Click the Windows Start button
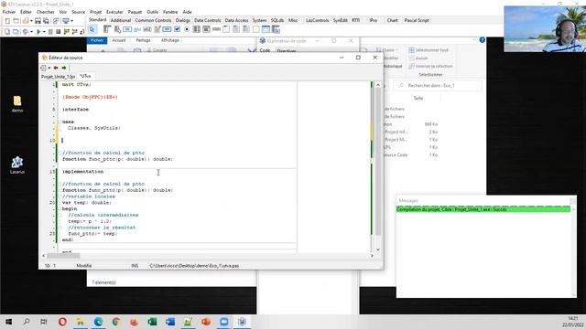 pyautogui.click(x=8, y=322)
